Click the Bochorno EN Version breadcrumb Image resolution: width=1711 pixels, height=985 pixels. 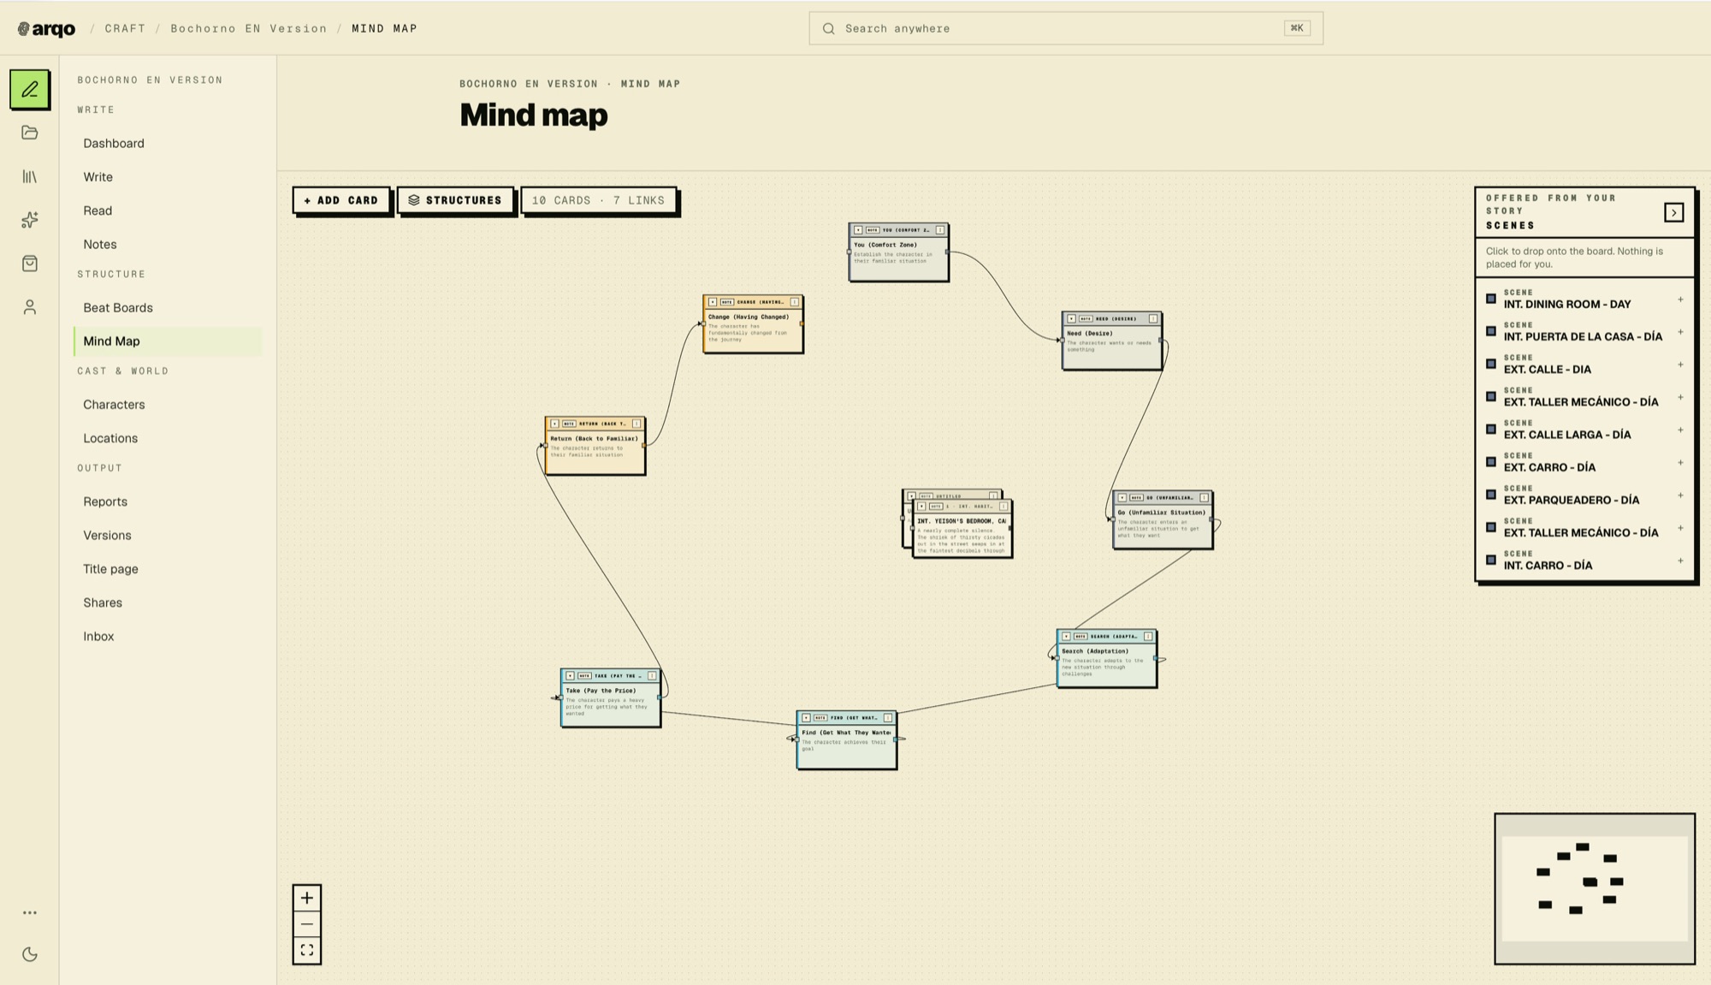248,28
